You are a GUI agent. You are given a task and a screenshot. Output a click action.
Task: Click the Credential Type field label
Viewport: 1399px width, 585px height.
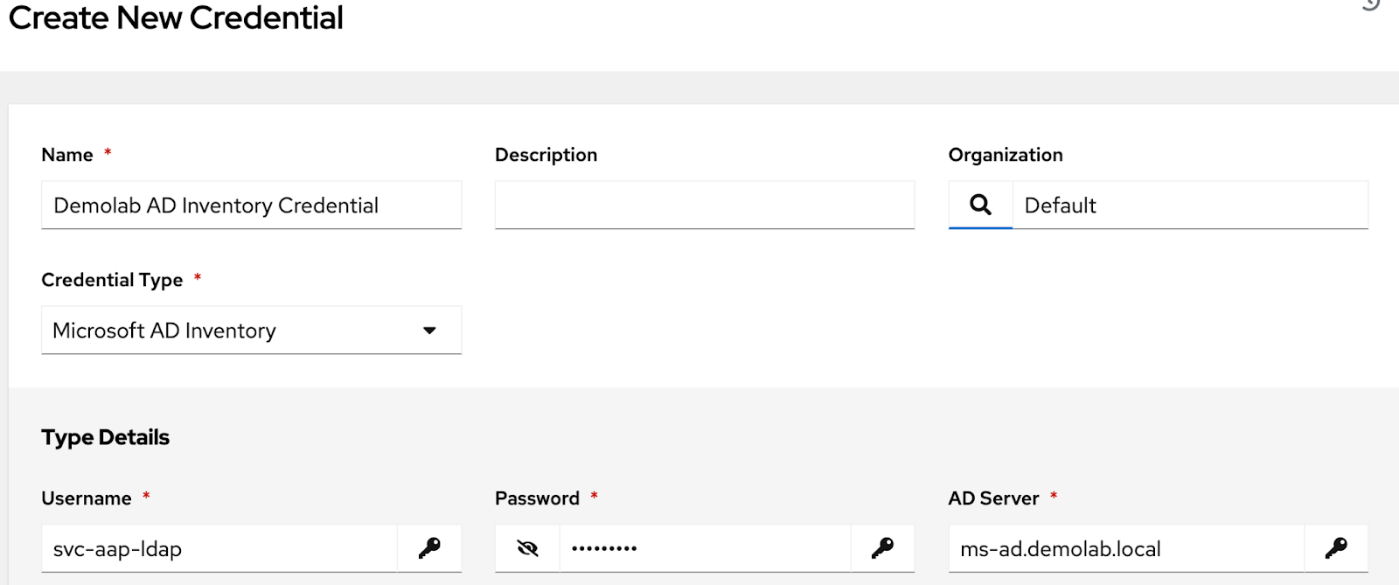[x=112, y=280]
